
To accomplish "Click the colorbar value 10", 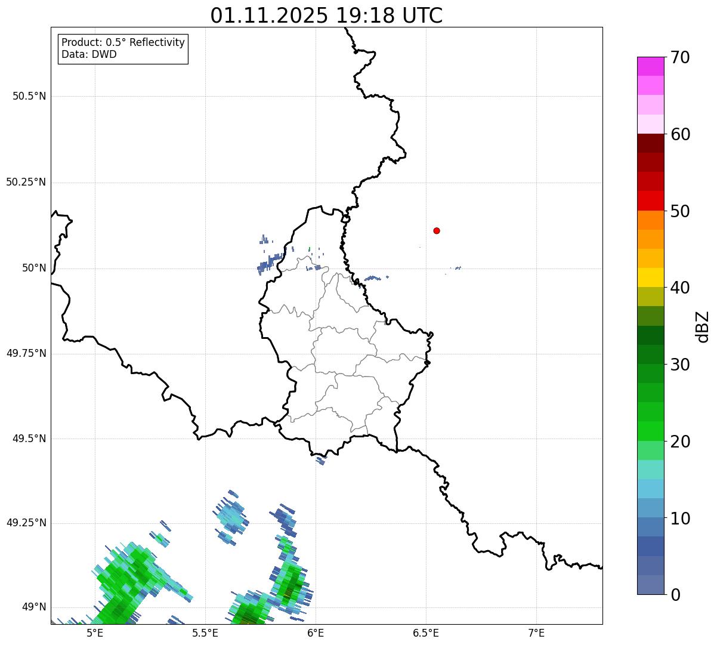I will [x=680, y=518].
